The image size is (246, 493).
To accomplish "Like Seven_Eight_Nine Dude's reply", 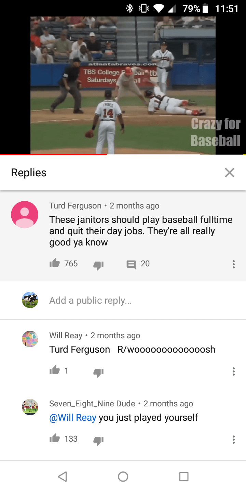I will click(55, 439).
